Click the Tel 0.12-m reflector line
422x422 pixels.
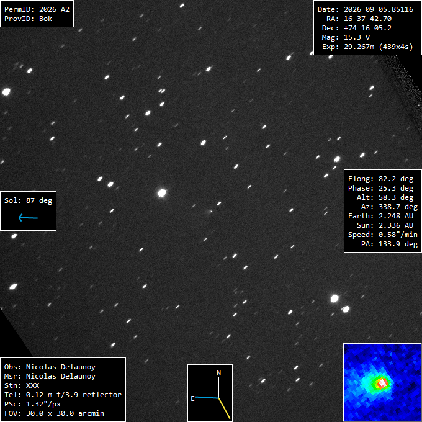[63, 395]
